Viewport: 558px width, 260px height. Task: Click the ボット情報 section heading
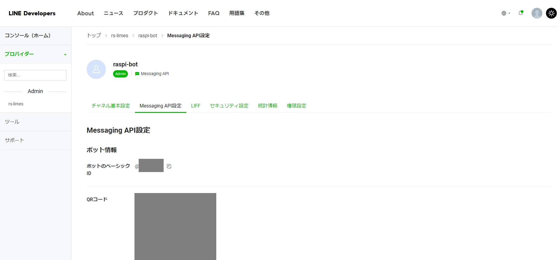102,150
